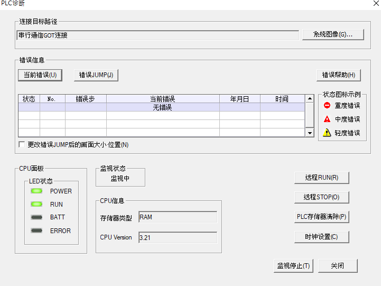Screen dimensions: 381x286
Task: Click the yellow warning 轻度错误 icon
Action: tap(327, 133)
